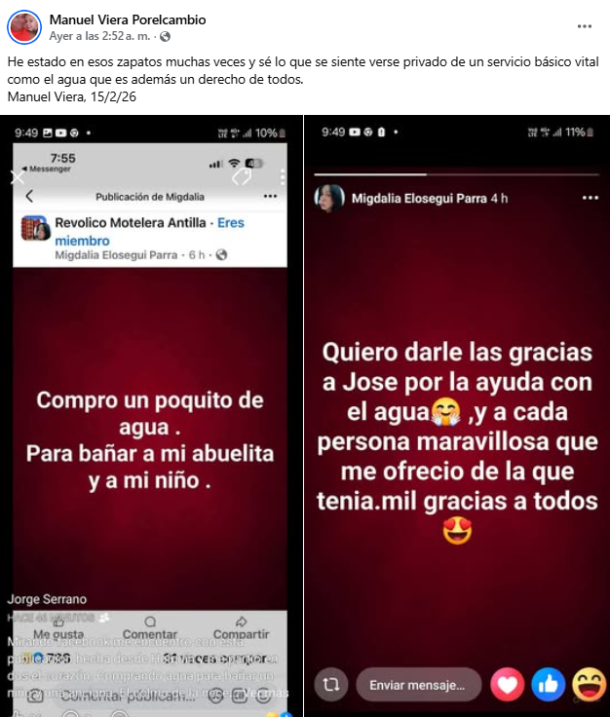Open story options dots beside Migdalia Elosegui Parra

click(x=591, y=198)
